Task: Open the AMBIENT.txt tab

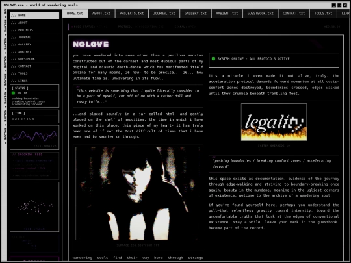Action: 227,14
